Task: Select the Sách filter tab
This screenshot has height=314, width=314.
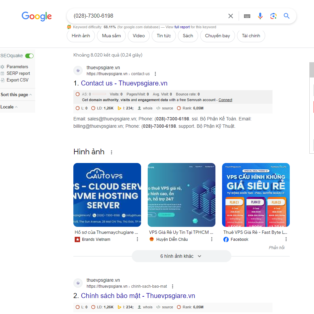Action: point(188,36)
